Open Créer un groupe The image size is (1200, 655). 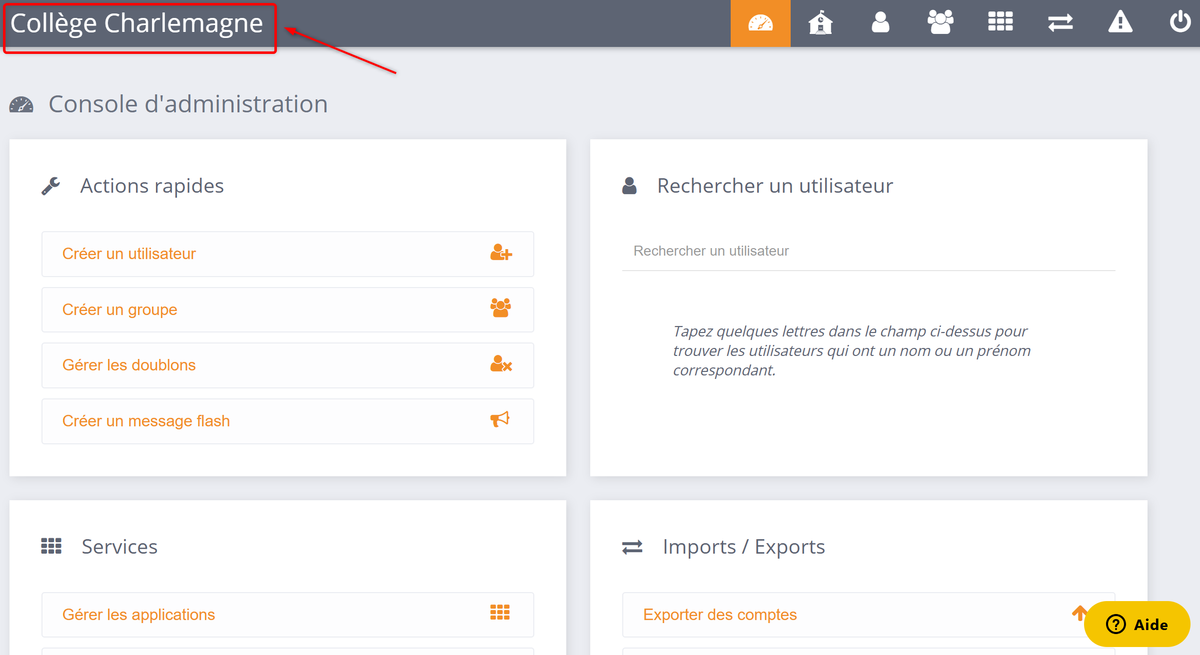pyautogui.click(x=288, y=310)
